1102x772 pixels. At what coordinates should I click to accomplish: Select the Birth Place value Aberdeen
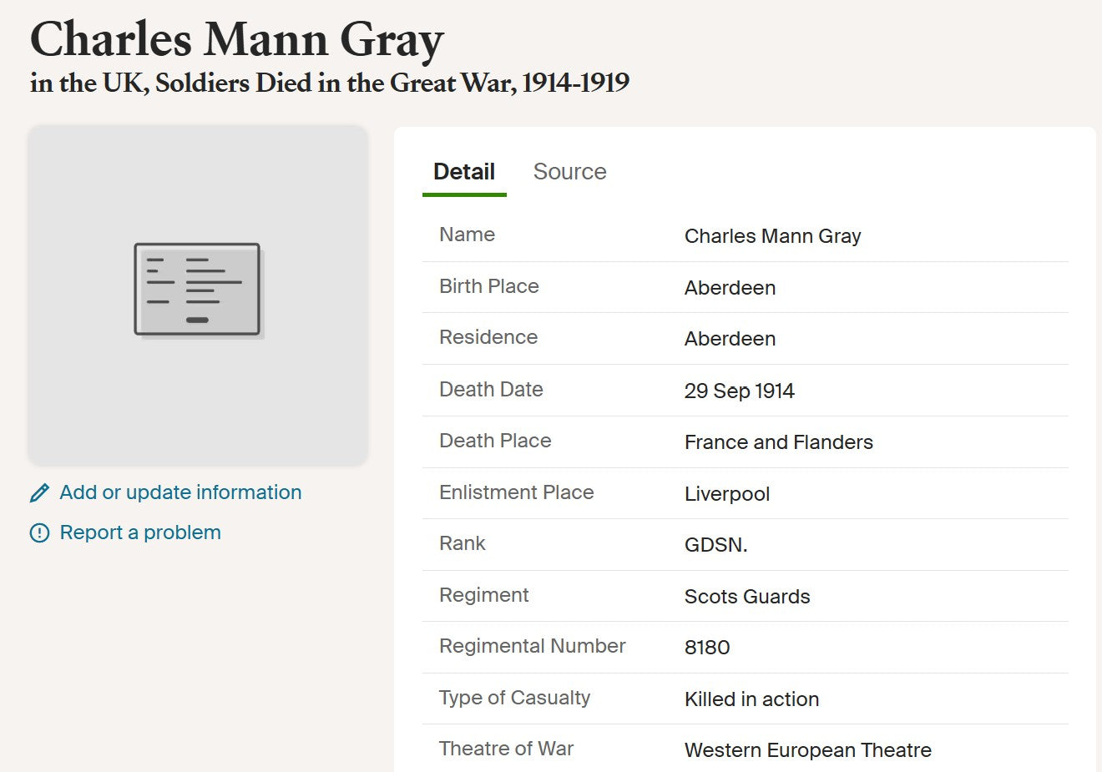(x=730, y=288)
